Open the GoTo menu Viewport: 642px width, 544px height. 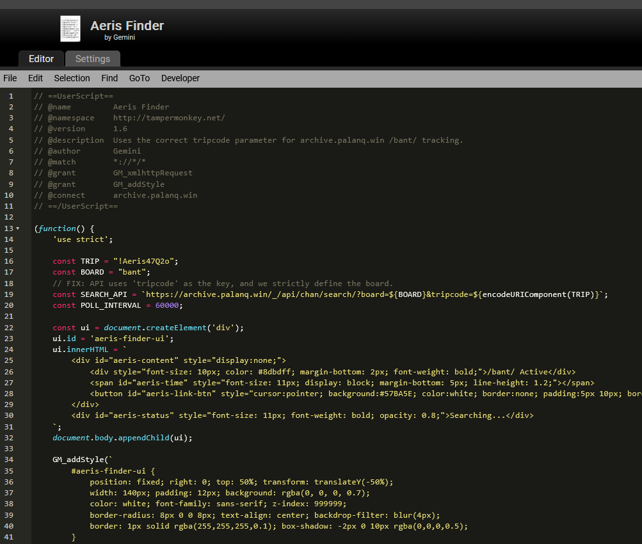139,78
